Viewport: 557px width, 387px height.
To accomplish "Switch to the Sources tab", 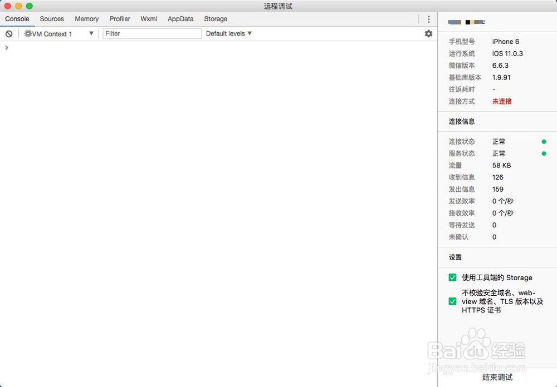I will [x=52, y=19].
